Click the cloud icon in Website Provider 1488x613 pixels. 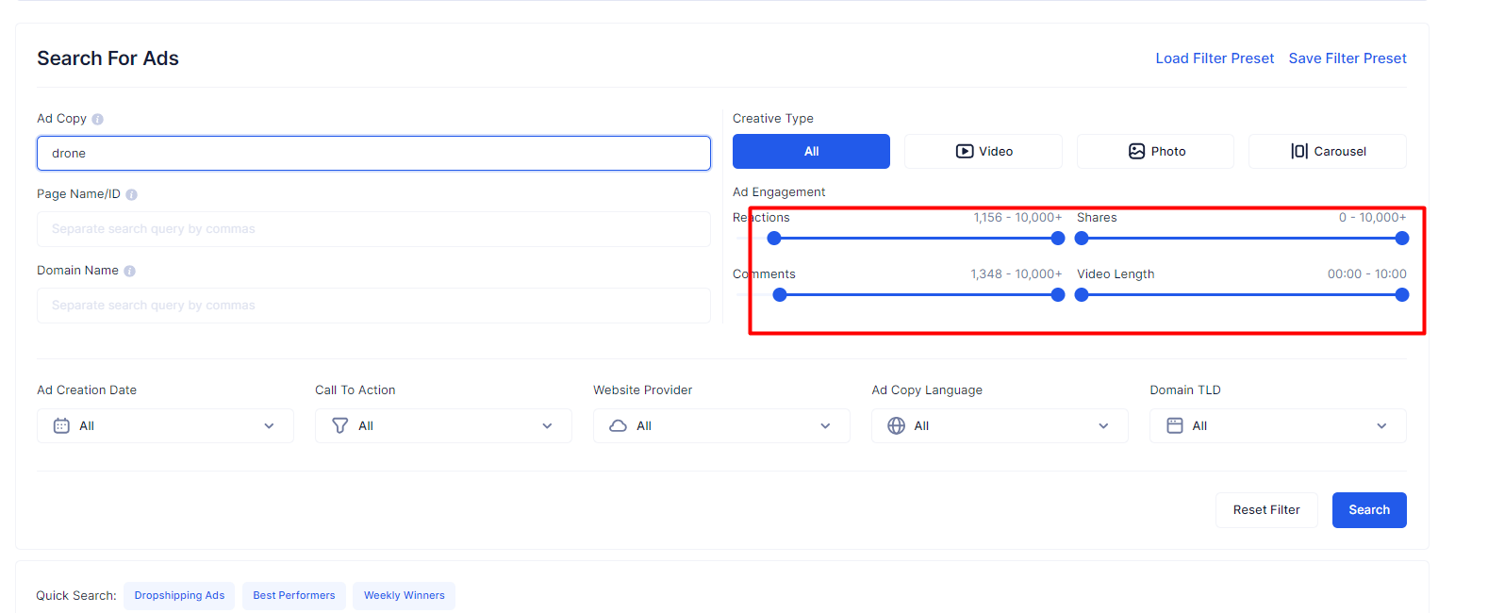[x=619, y=426]
